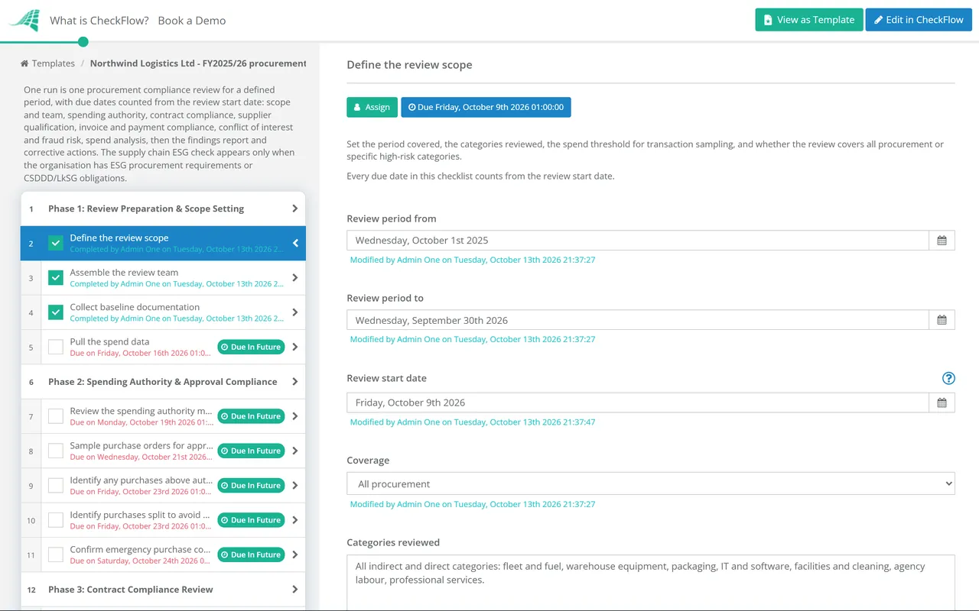Click the Edit in CheckFlow button
Viewport: 979px width, 611px height.
(x=919, y=20)
